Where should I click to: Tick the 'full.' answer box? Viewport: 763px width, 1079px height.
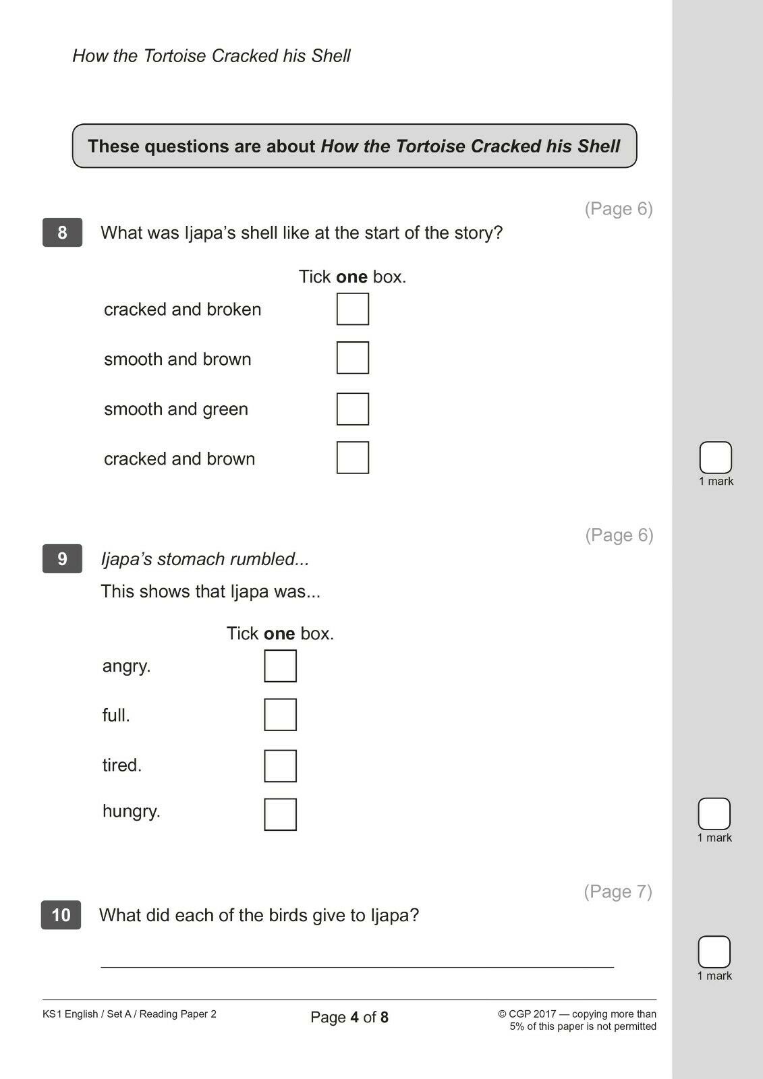(x=281, y=715)
